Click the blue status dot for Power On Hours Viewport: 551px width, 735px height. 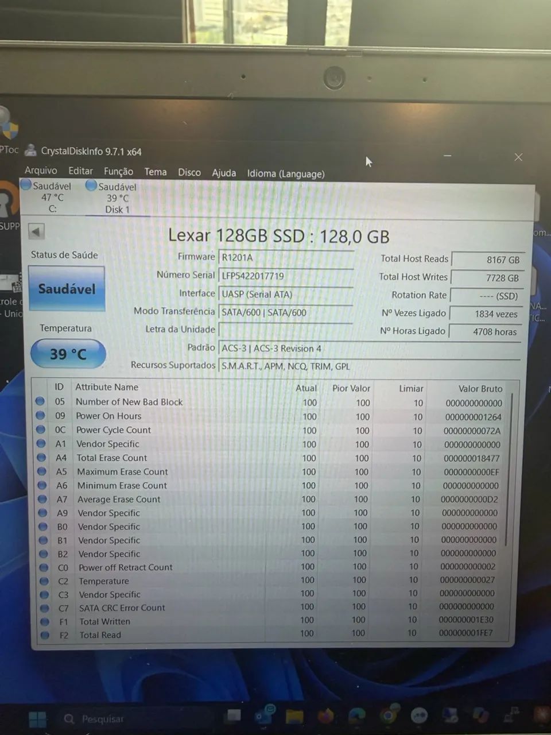pyautogui.click(x=41, y=415)
